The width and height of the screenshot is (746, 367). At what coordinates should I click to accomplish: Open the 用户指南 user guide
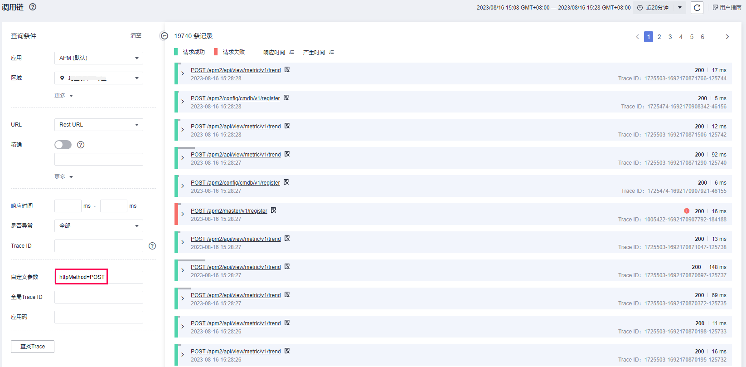point(727,7)
